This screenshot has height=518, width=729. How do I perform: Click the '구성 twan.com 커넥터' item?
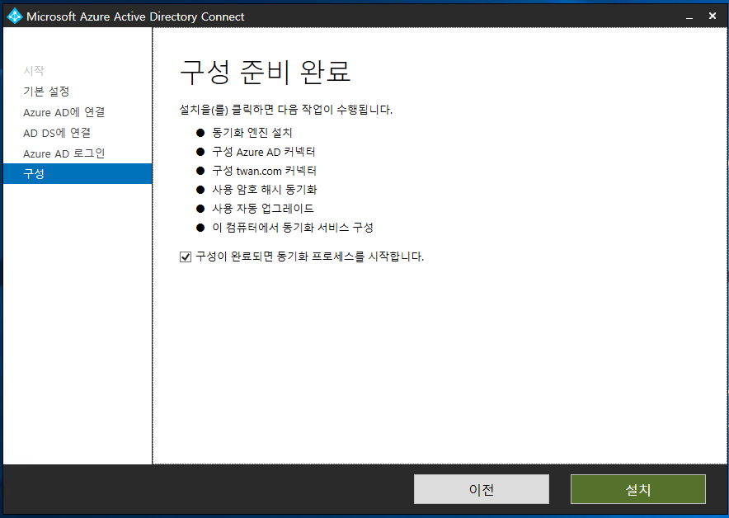click(264, 171)
